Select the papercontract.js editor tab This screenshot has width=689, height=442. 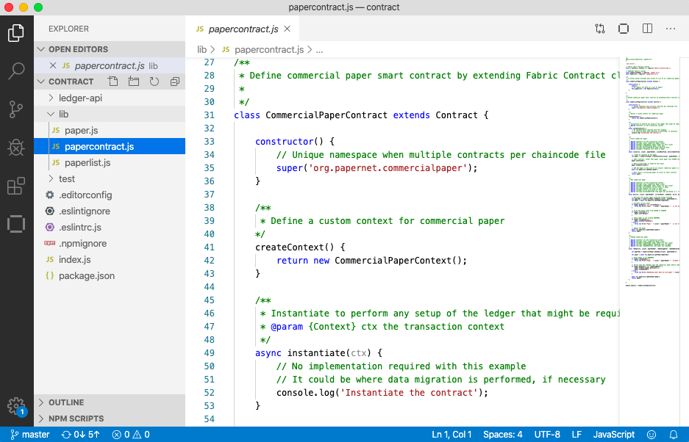point(243,29)
